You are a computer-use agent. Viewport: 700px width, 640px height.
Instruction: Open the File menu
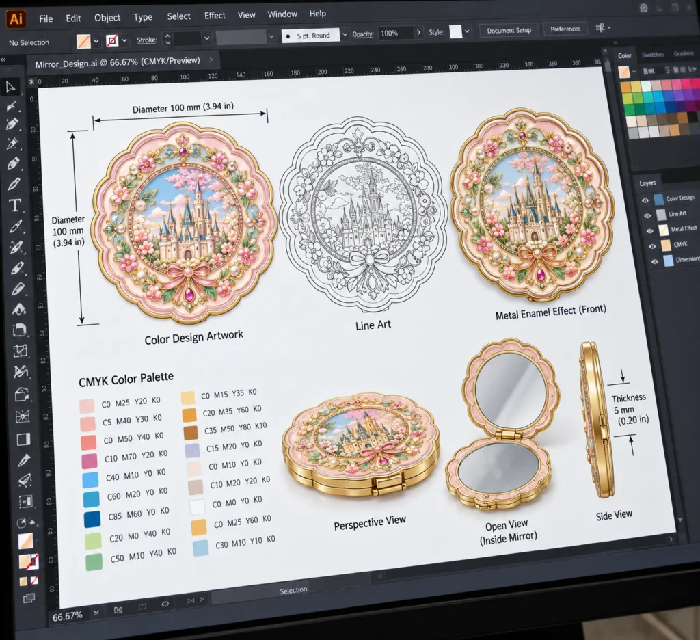(46, 18)
